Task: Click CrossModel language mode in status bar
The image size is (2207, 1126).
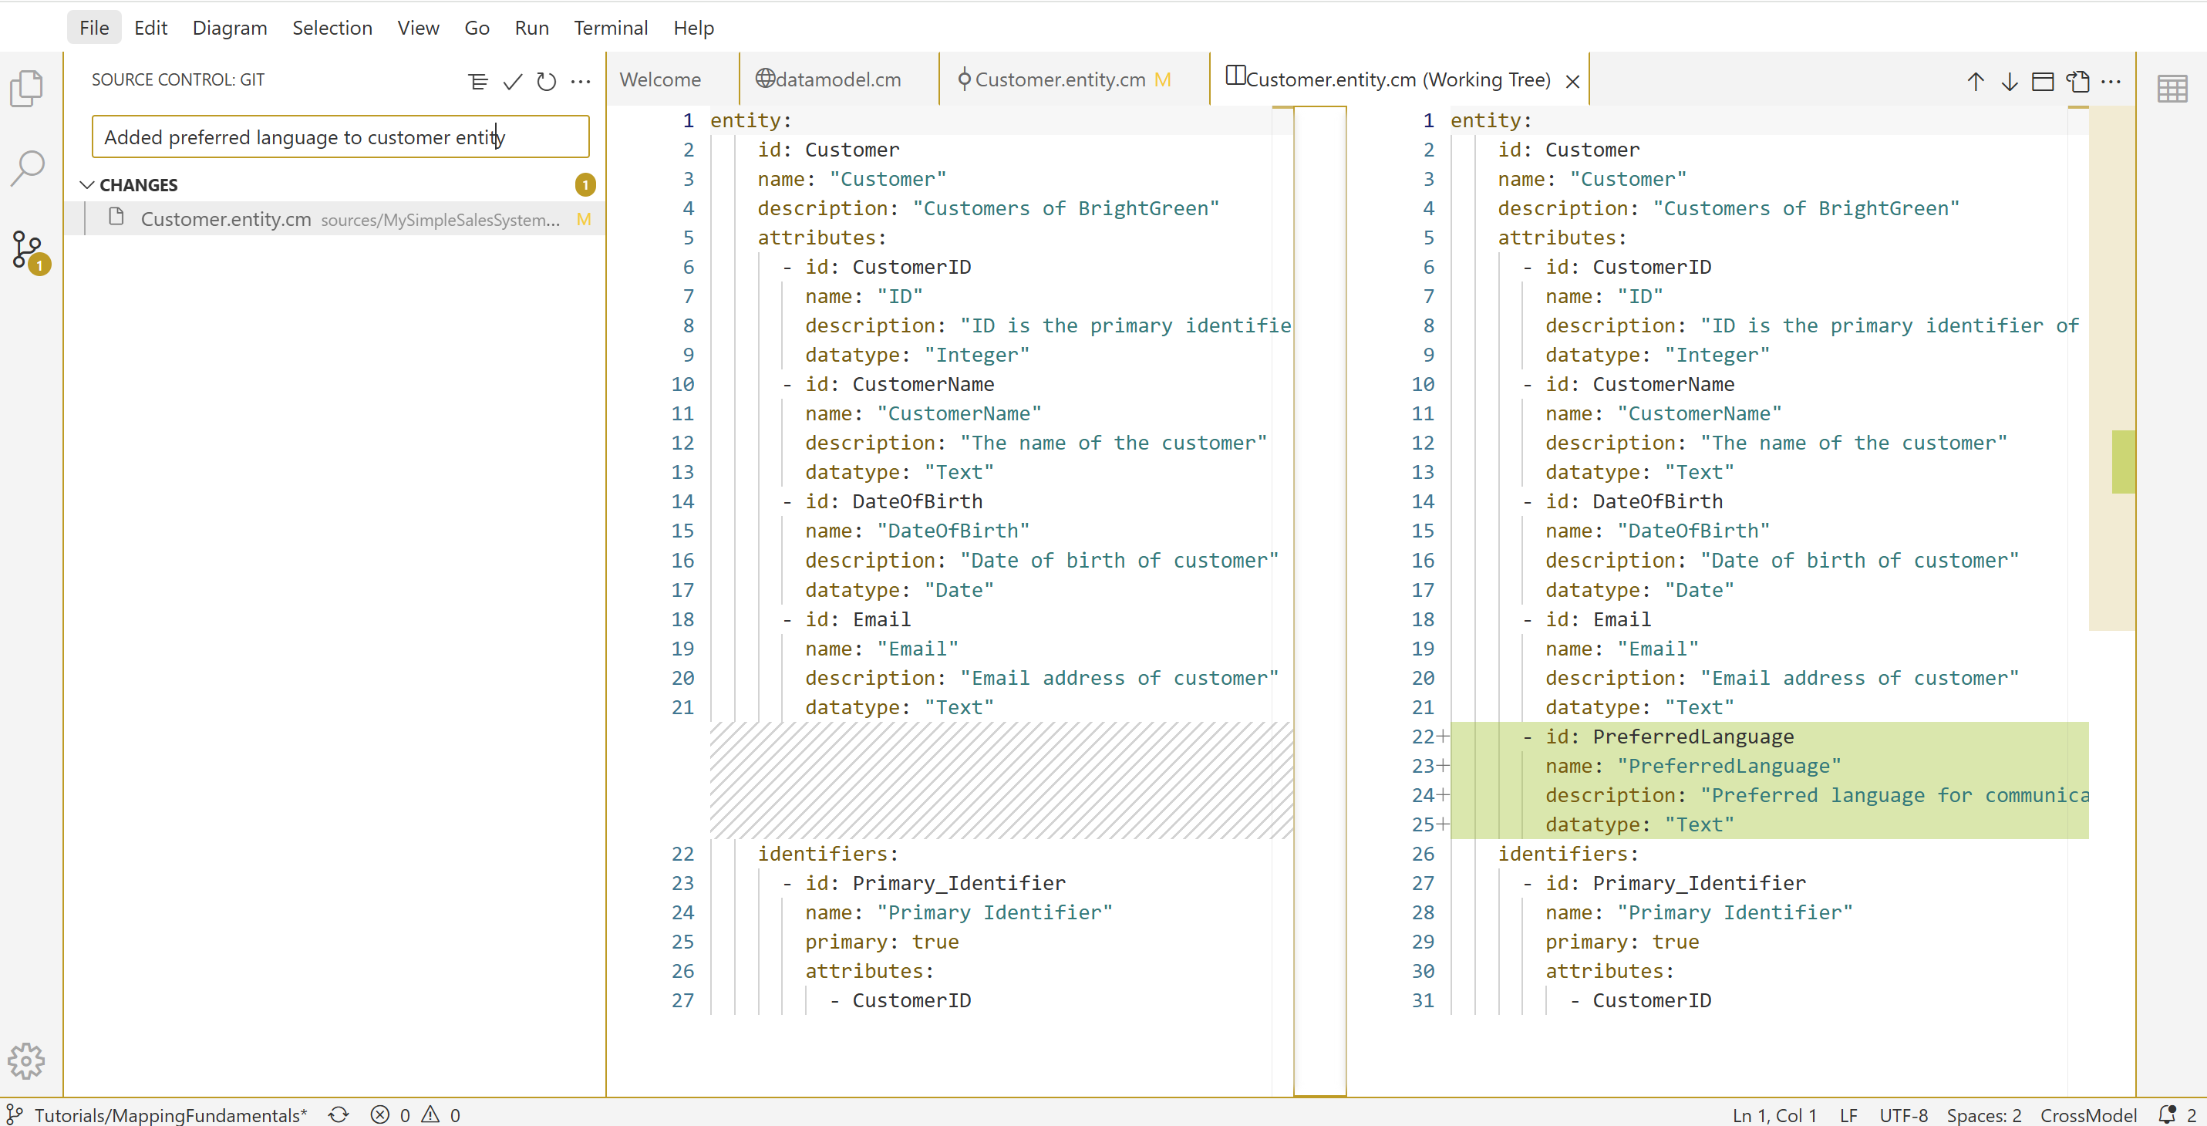Action: [2088, 1115]
